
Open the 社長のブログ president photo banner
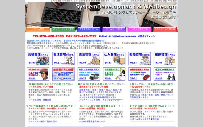coord(38,74)
